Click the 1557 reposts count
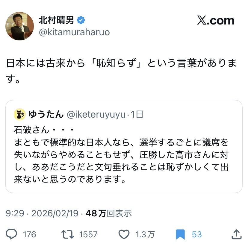This screenshot has height=246, width=248. (88, 234)
